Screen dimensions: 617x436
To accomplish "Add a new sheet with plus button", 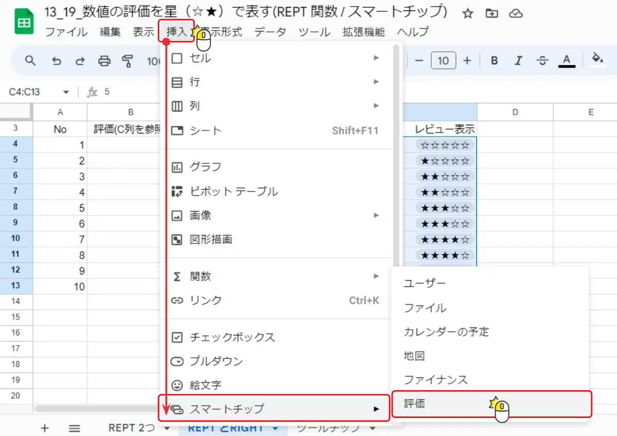I will (45, 428).
